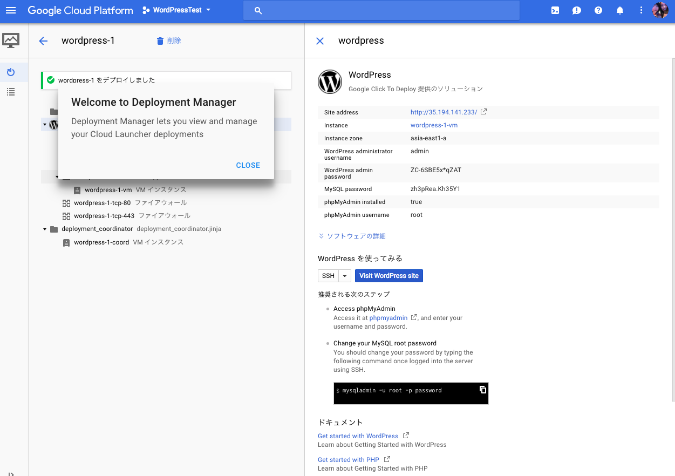Click the Welcome to Deployment Manager heading

pyautogui.click(x=154, y=102)
